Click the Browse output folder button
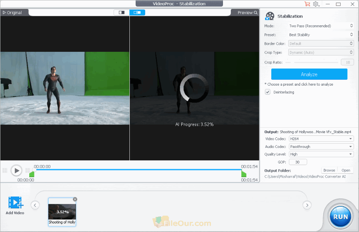 [x=329, y=170]
